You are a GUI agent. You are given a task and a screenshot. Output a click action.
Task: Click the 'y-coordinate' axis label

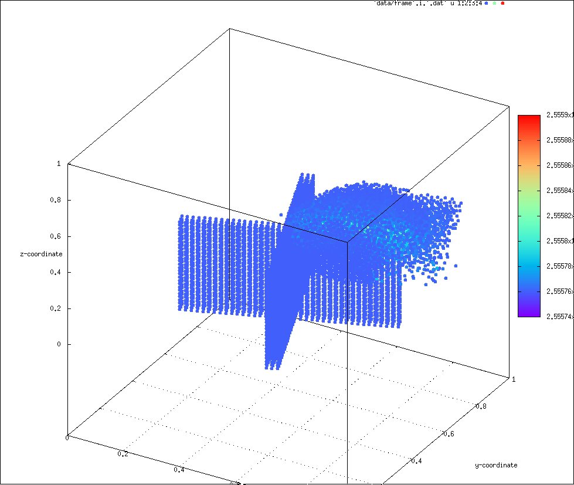click(495, 464)
